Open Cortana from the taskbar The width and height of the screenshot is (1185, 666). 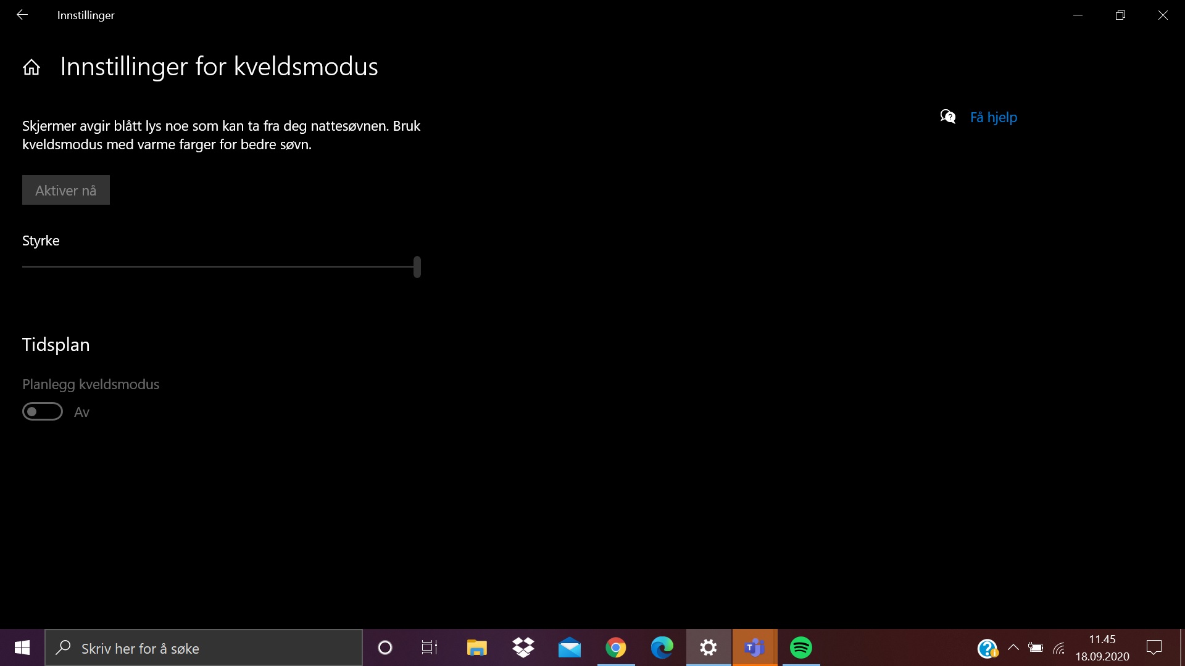pos(385,647)
